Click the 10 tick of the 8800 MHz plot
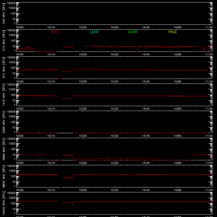The height and width of the screenshot is (217, 217). [14, 182]
